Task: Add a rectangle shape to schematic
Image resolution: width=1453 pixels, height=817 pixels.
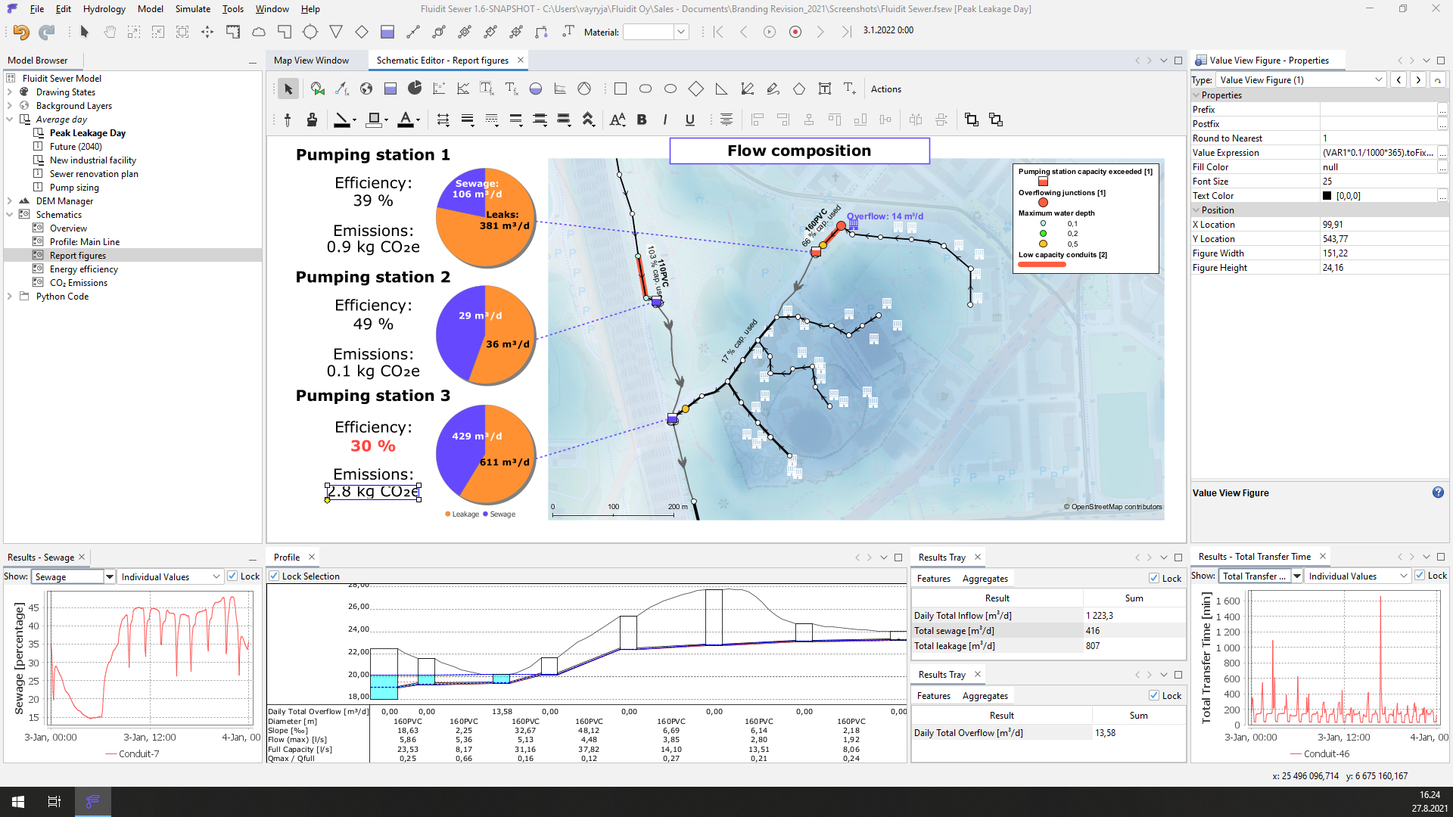Action: (x=621, y=89)
